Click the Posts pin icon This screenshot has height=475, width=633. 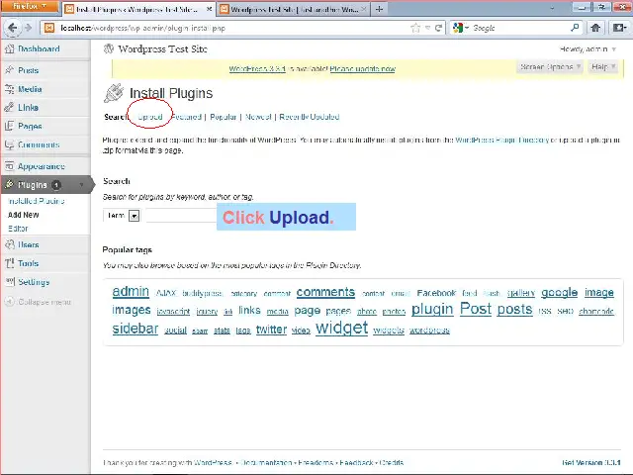(9, 70)
